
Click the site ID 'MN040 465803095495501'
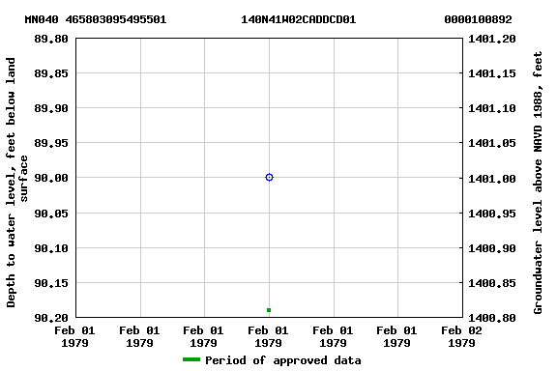tap(96, 19)
